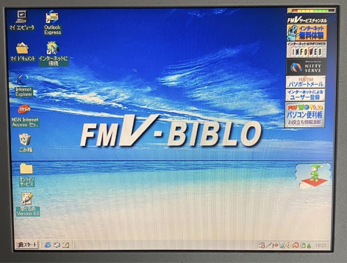Open the NIFTY SERVE channel banner
Viewport: 347px width, 263px height.
(x=306, y=67)
